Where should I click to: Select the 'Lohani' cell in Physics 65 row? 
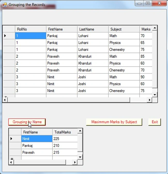[93, 43]
